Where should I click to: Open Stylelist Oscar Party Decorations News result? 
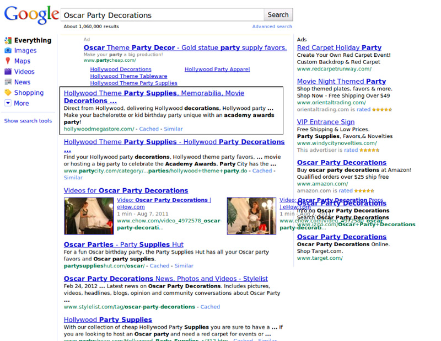pyautogui.click(x=166, y=279)
